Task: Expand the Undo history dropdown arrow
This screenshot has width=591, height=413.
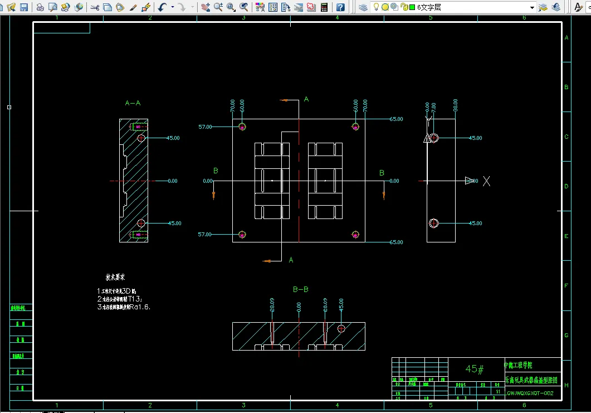Action: tap(173, 7)
